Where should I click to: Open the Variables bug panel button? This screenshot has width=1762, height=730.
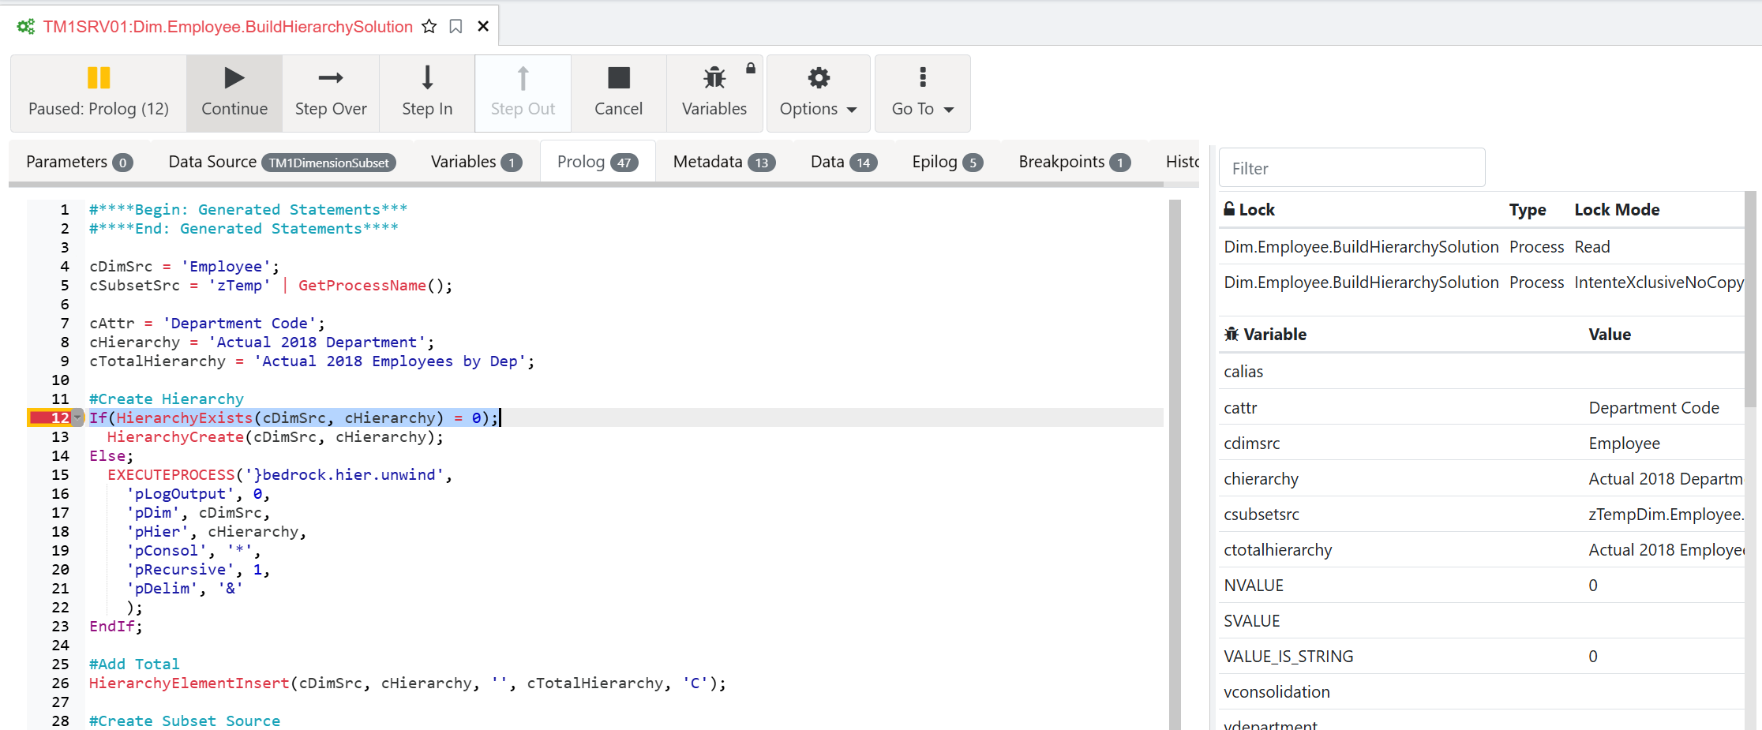click(x=714, y=92)
